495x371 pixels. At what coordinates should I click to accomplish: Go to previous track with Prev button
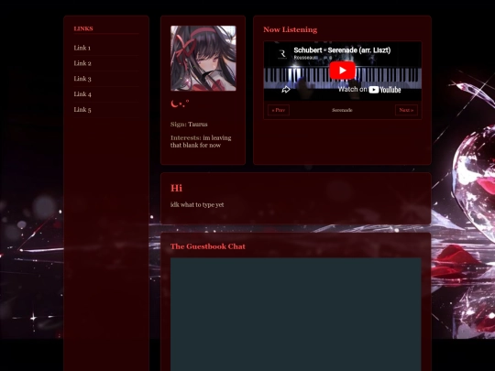279,110
